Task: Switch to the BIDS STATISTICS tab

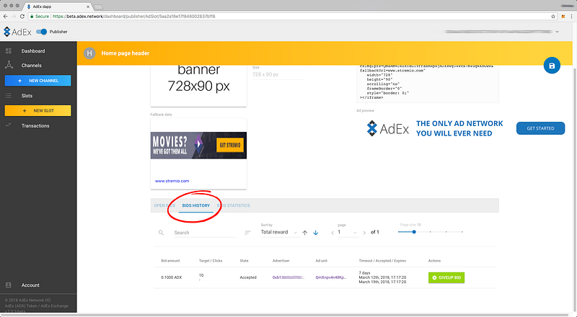Action: click(233, 205)
